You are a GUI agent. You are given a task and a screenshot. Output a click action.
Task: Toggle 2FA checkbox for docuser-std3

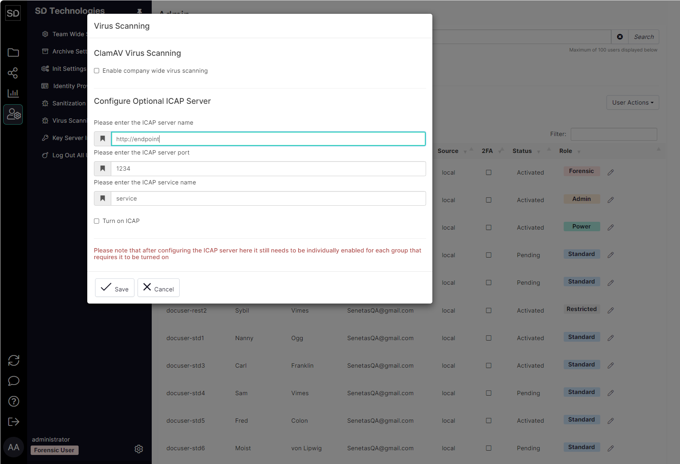[489, 365]
